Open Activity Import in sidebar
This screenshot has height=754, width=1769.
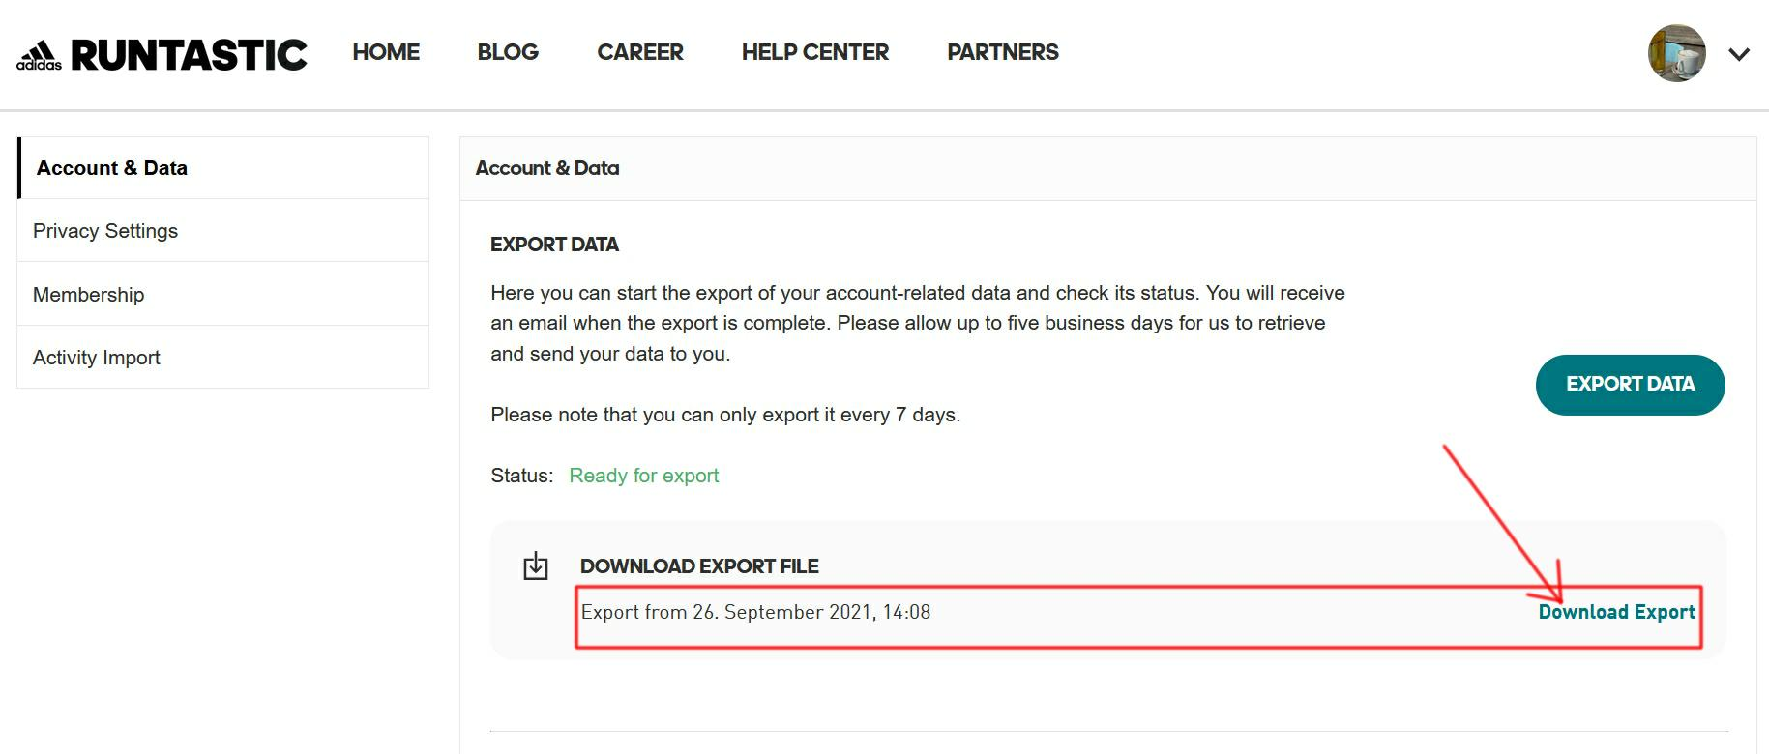coord(223,358)
